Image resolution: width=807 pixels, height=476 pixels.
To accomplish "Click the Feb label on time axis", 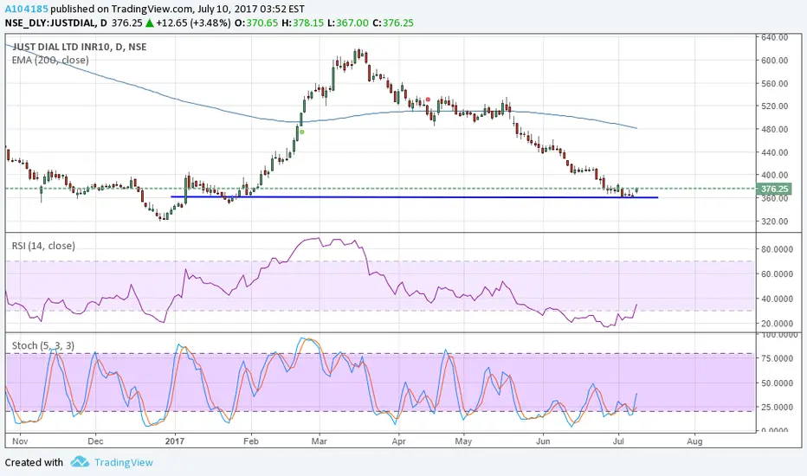I will click(250, 441).
